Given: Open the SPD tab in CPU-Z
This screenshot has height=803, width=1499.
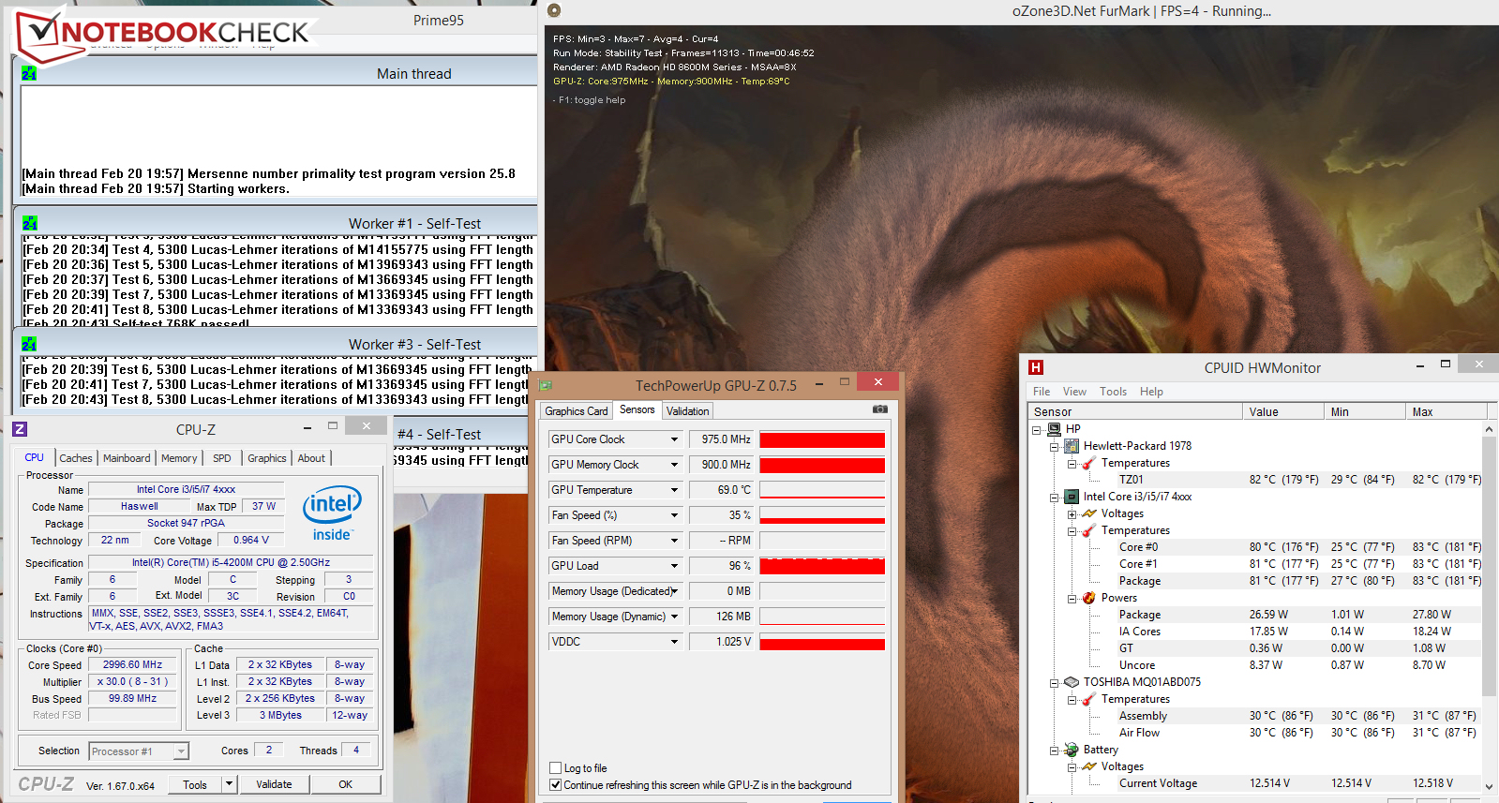Looking at the screenshot, I should tap(222, 458).
